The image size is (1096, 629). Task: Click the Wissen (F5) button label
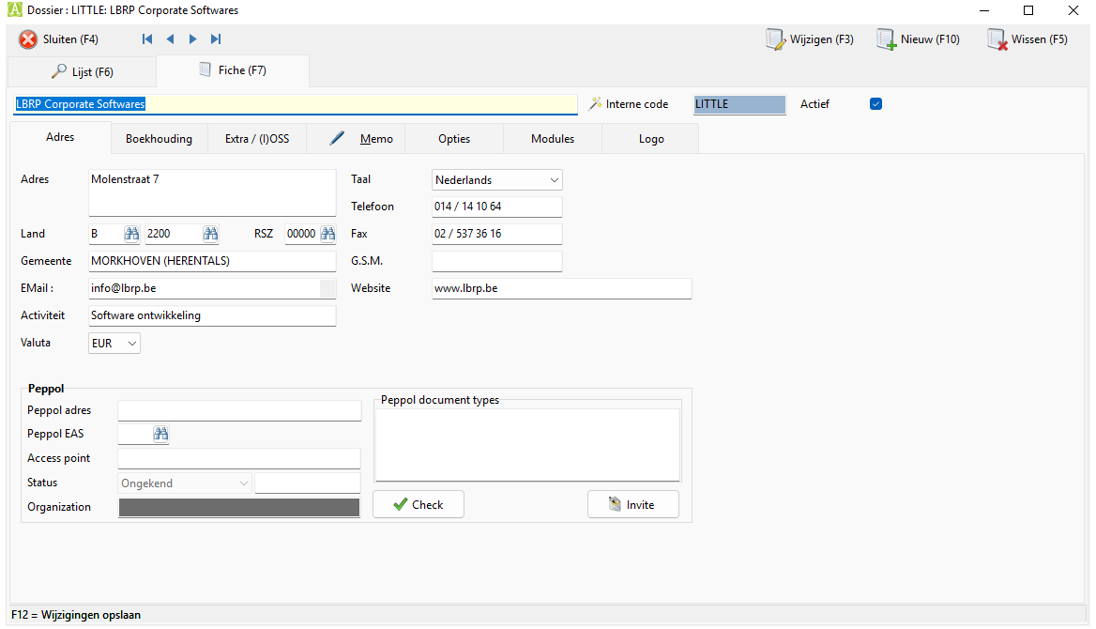(x=1040, y=39)
